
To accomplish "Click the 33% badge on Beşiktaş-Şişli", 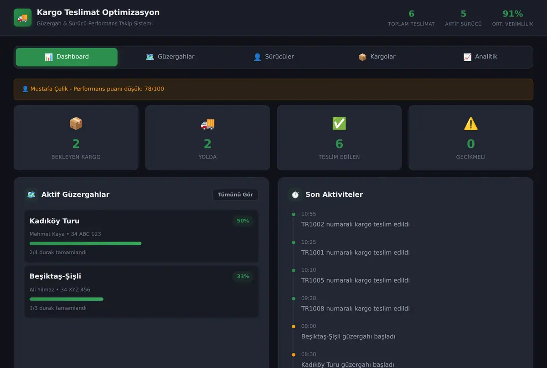I will click(243, 277).
